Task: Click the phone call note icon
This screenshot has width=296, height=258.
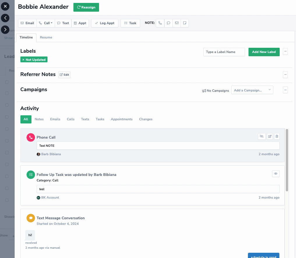Action: 160,23
